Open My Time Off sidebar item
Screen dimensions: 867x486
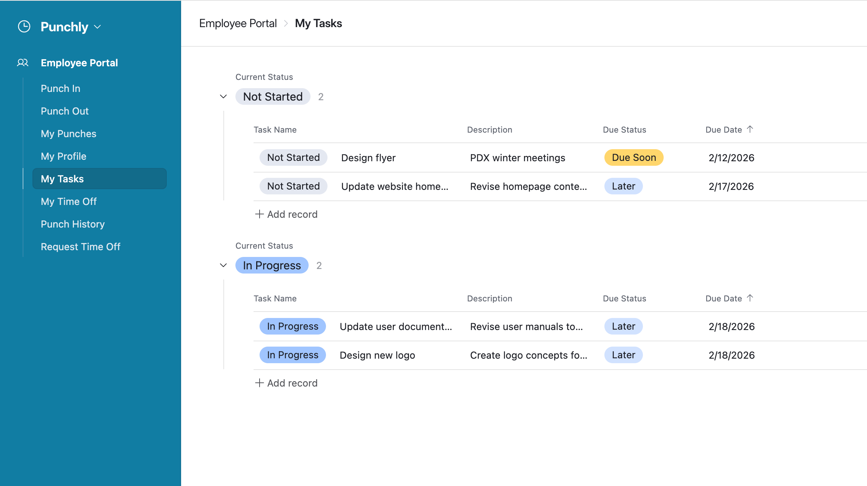tap(69, 202)
